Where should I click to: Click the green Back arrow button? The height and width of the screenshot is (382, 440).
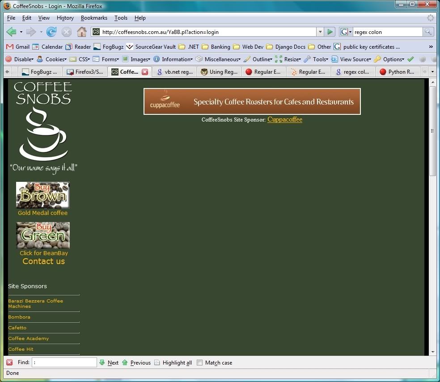tap(12, 32)
